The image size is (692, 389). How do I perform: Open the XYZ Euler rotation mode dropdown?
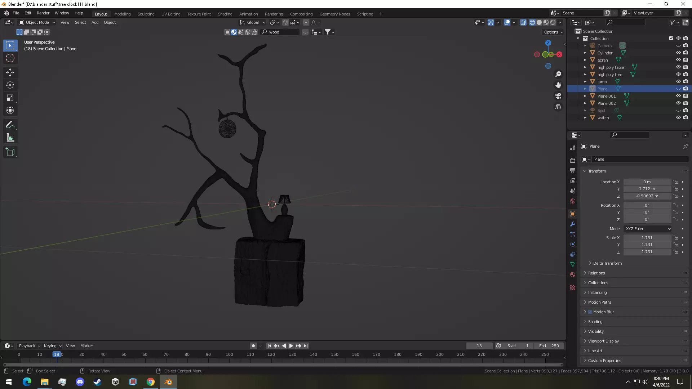click(648, 229)
